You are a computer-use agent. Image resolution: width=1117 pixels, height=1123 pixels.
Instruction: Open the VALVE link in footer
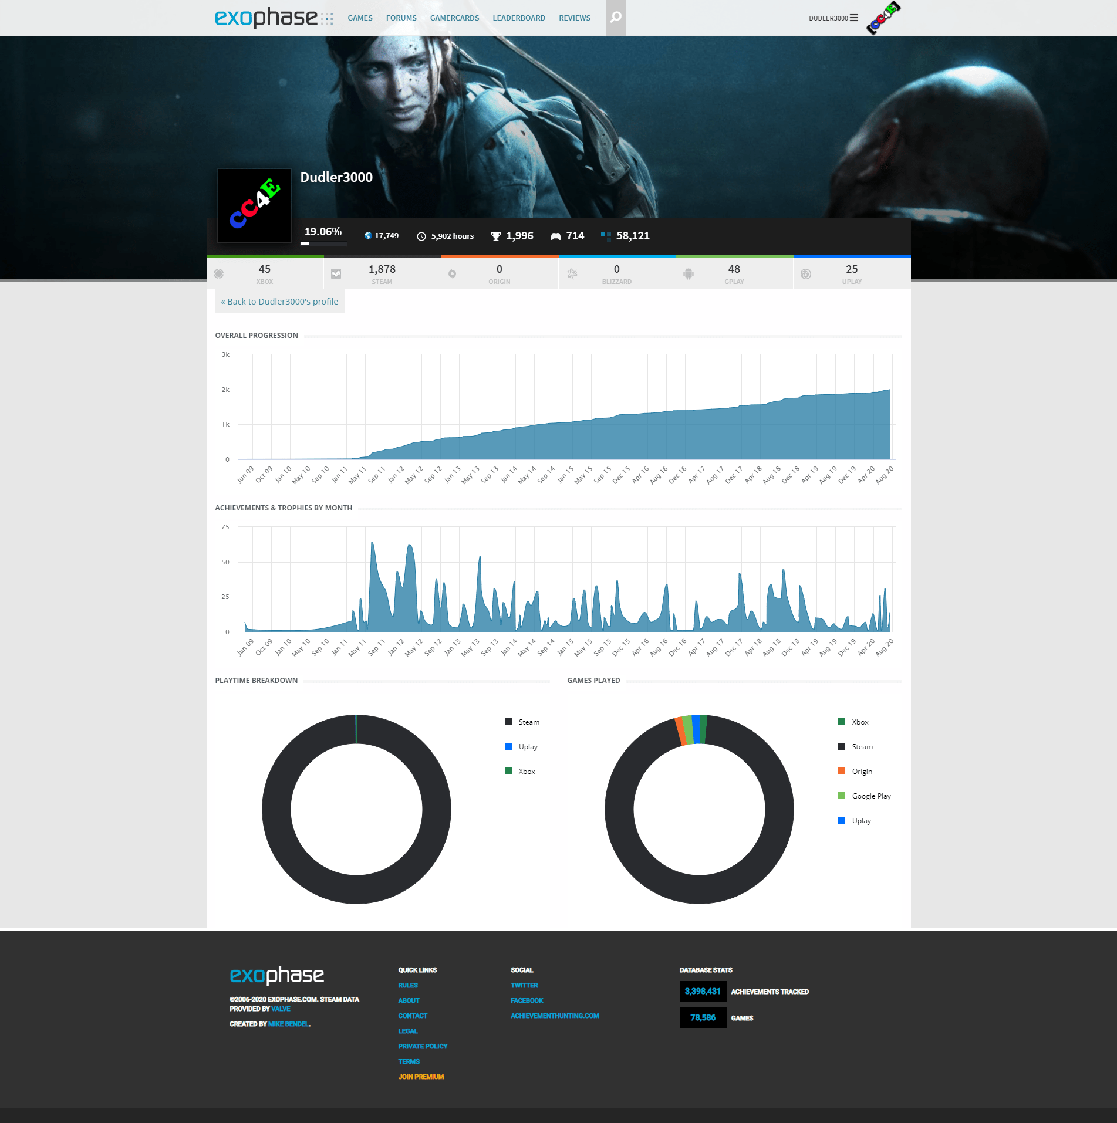pos(281,1009)
